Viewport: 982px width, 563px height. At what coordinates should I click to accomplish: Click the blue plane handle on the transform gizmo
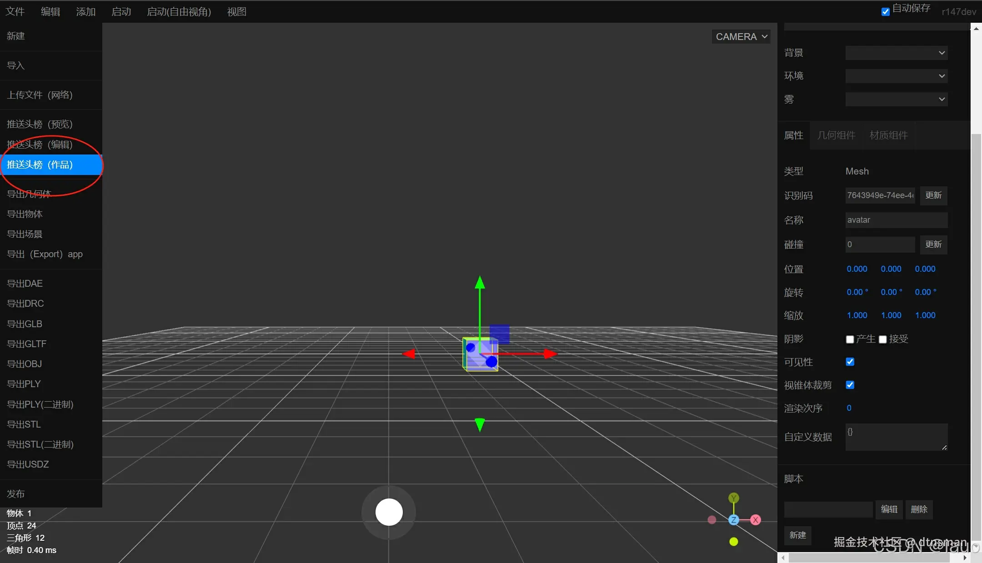pos(499,334)
